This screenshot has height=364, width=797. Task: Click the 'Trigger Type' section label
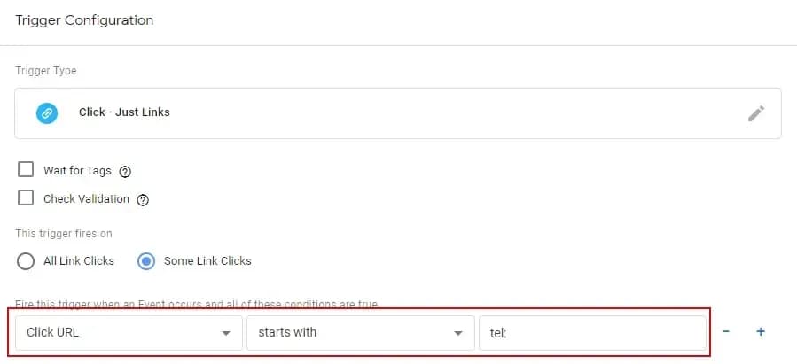(x=46, y=71)
